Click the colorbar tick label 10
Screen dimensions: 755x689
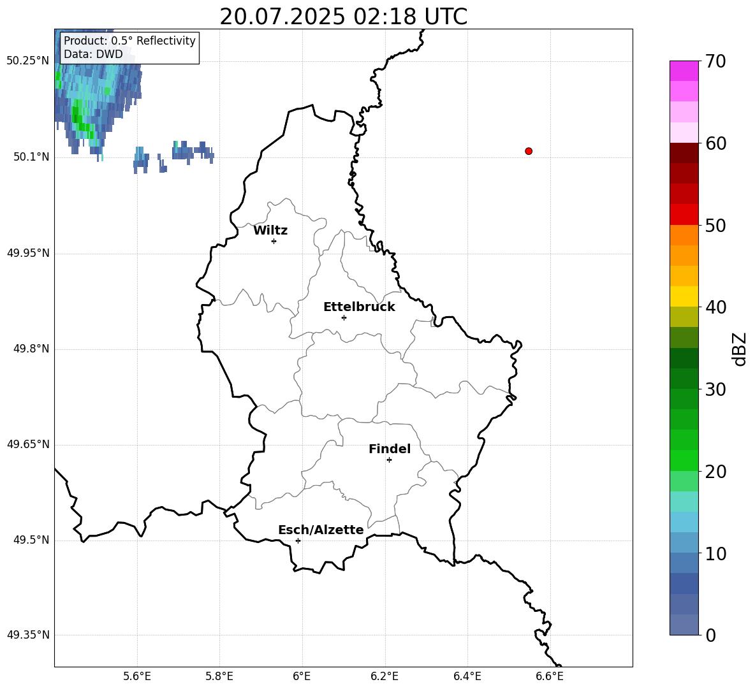click(x=715, y=554)
